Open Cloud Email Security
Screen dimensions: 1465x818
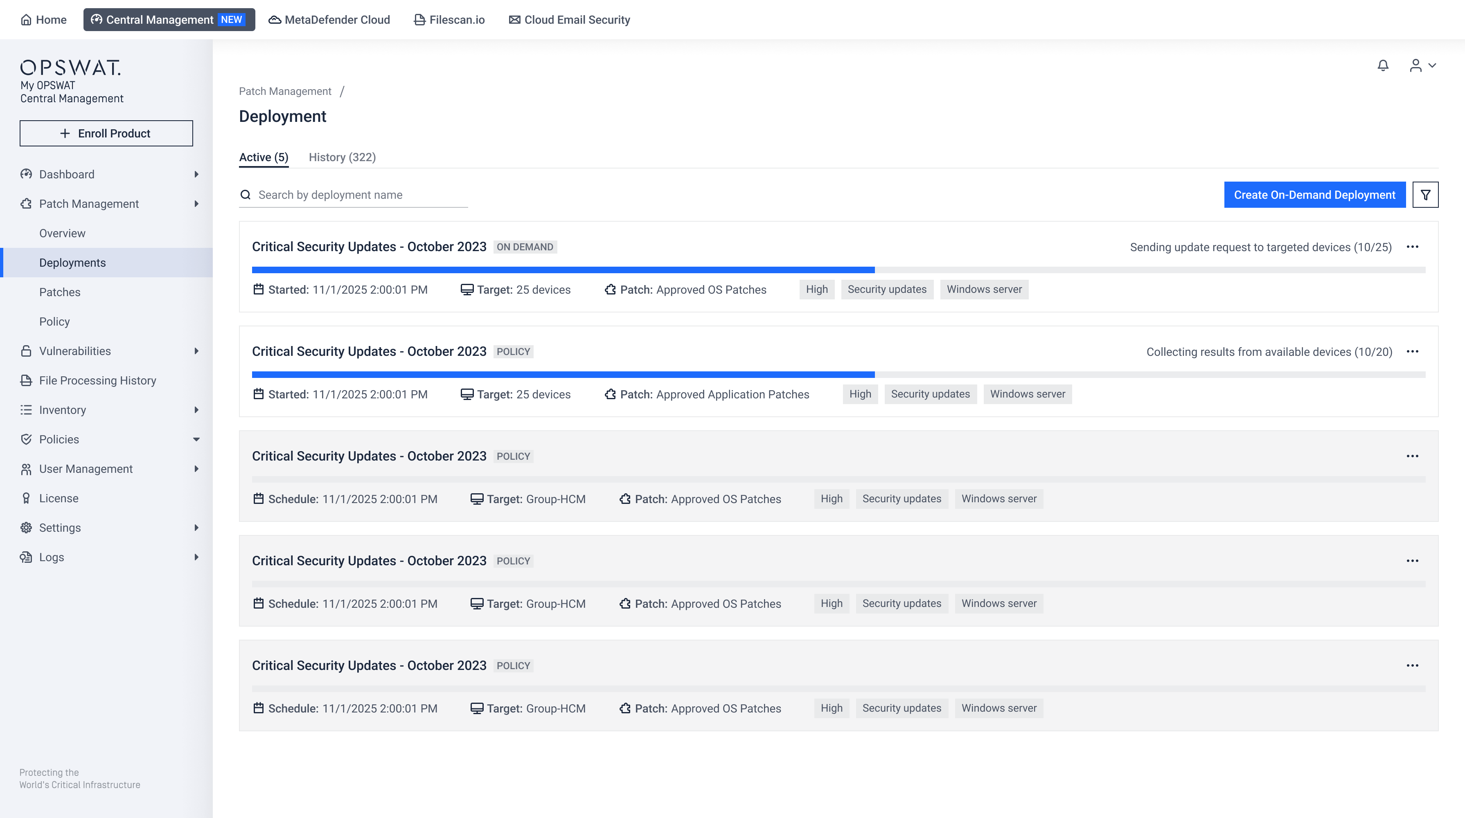click(x=569, y=20)
